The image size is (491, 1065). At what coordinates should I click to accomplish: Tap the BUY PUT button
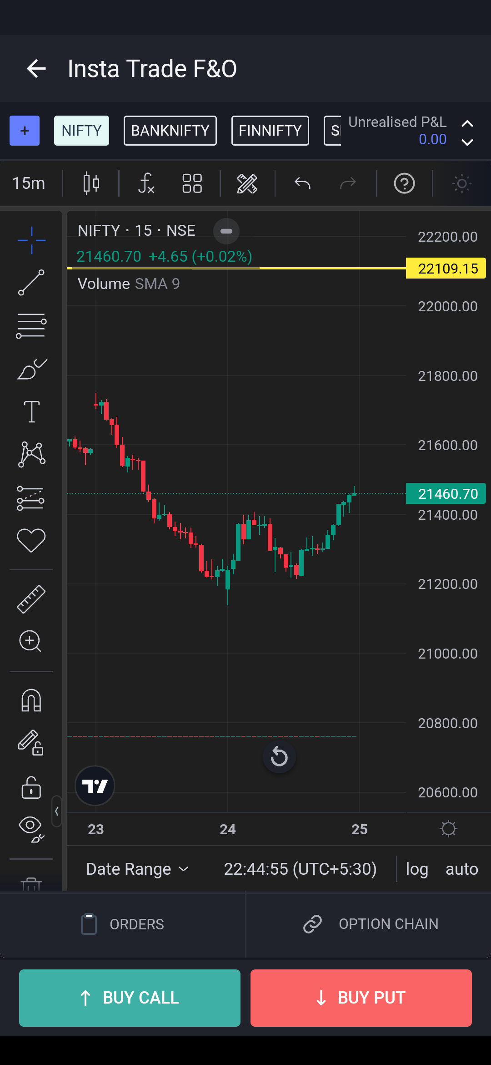361,998
